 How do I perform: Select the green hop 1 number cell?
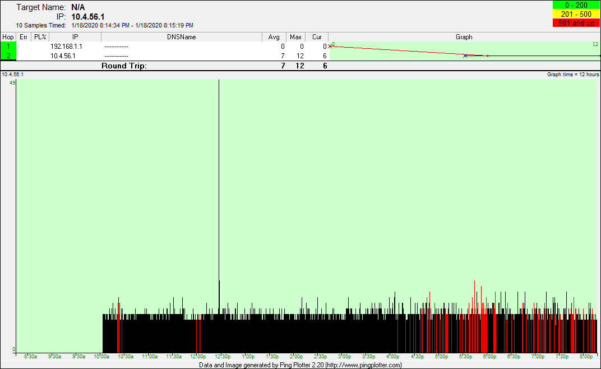click(8, 47)
